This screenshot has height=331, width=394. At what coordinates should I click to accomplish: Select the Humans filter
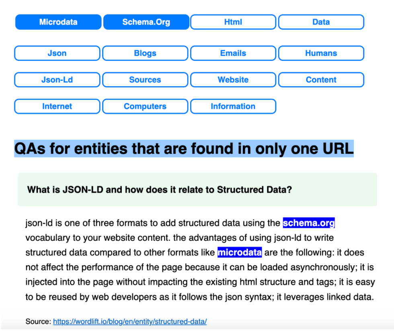click(321, 53)
